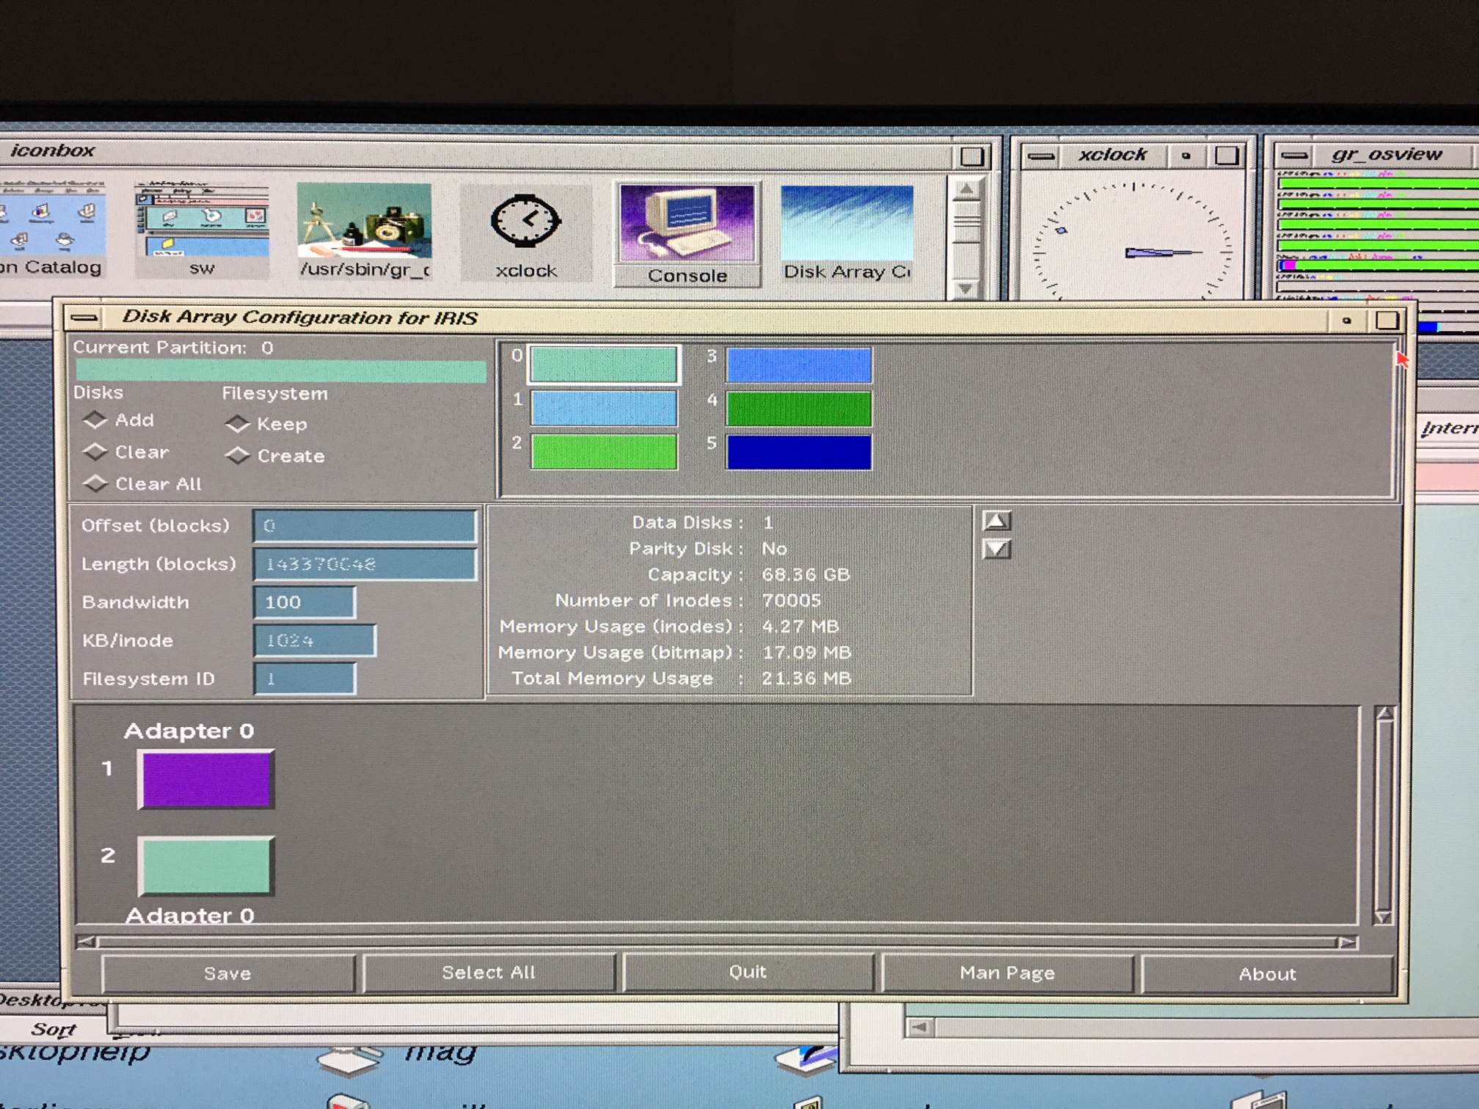The width and height of the screenshot is (1479, 1109).
Task: Select partition 0 teal swatch
Action: (604, 365)
